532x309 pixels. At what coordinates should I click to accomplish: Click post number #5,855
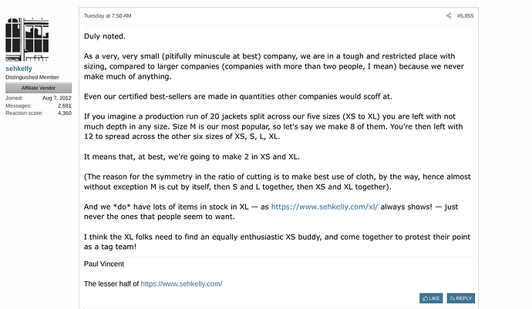[465, 15]
